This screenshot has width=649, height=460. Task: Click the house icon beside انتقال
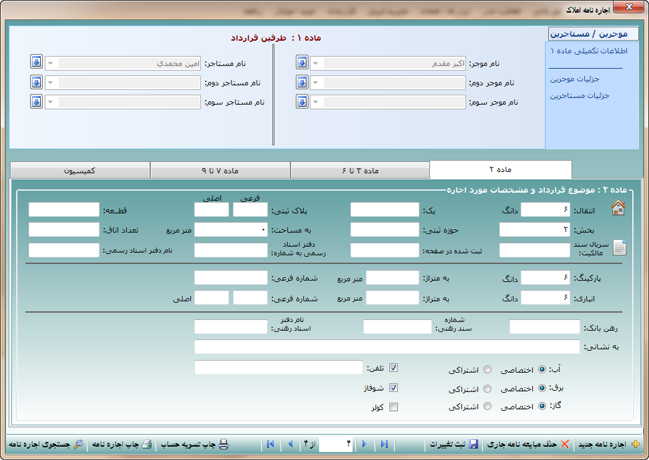point(618,209)
